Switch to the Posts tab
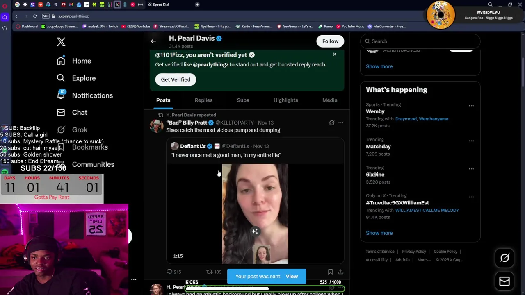This screenshot has height=295, width=525. (x=163, y=100)
